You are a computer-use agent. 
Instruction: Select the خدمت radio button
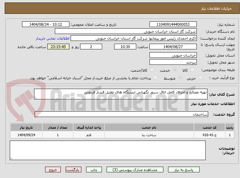[175, 70]
